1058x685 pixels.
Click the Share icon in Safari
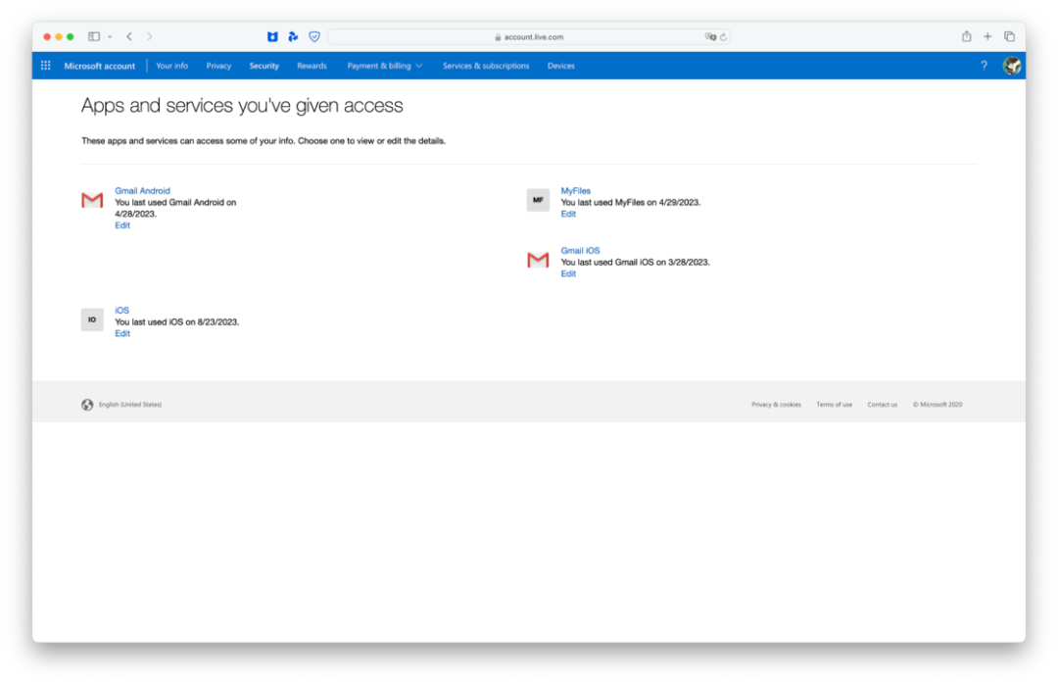[966, 36]
